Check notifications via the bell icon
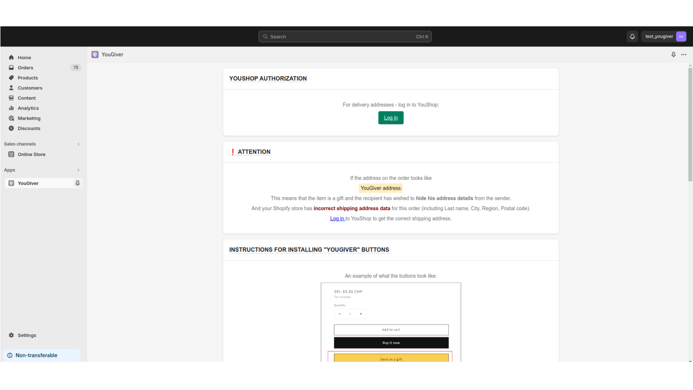Screen dimensions: 693x390 (632, 36)
